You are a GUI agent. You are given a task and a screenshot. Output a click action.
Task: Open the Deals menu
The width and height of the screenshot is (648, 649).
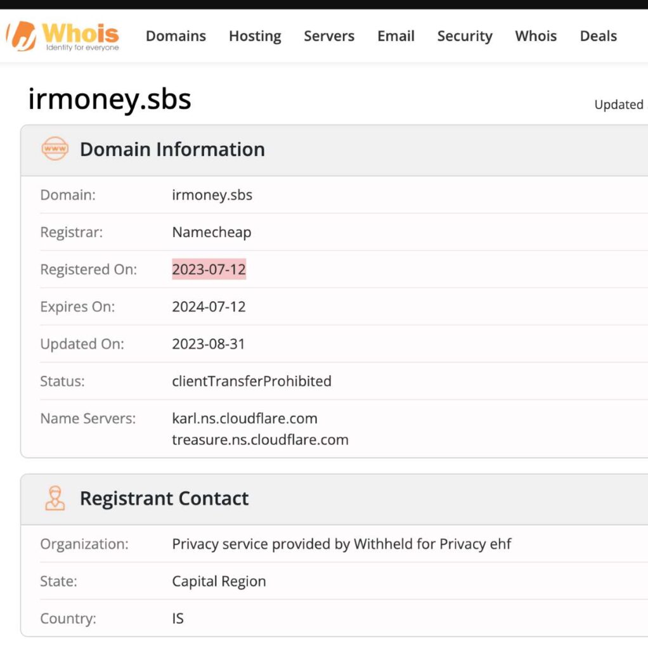[x=597, y=36]
